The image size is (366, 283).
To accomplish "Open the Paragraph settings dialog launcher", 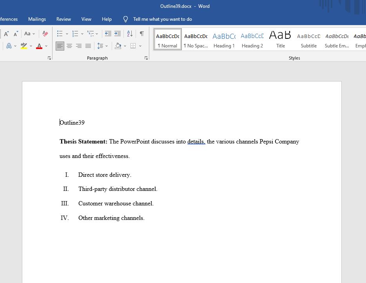I will tap(146, 58).
